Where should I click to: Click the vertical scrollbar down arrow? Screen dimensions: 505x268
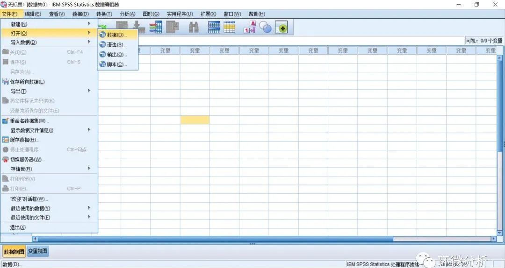(499, 233)
